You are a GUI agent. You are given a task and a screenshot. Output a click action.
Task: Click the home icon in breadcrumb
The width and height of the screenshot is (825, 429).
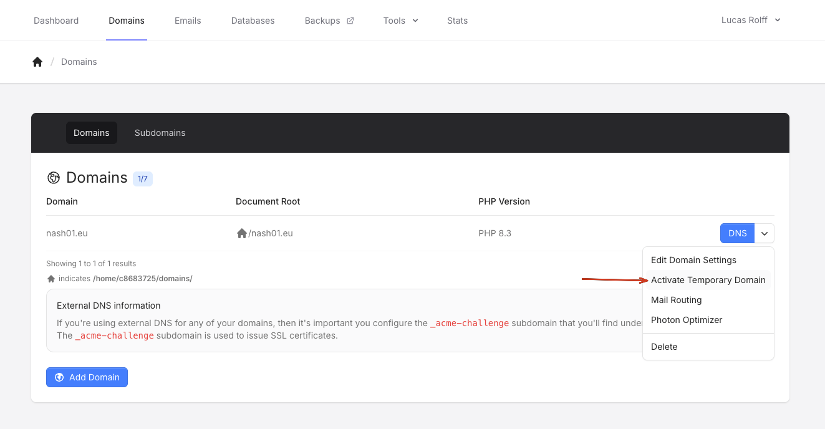coord(37,62)
